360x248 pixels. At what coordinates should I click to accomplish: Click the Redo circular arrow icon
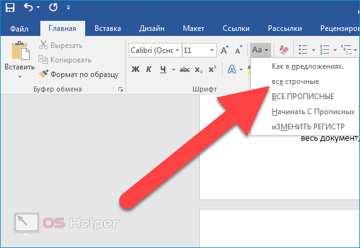[53, 8]
